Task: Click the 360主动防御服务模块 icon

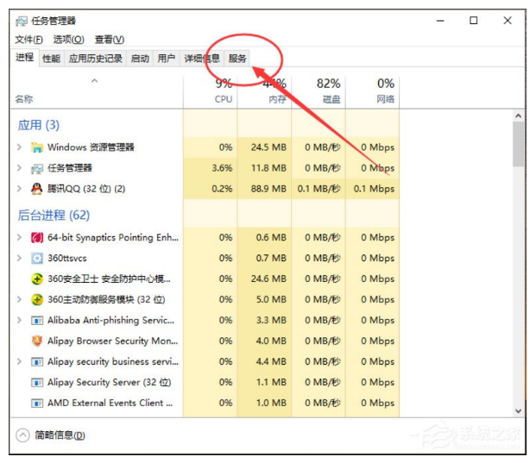Action: (37, 299)
